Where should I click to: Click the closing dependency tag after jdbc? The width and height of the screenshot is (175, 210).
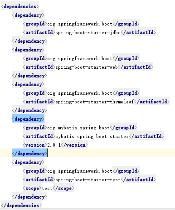[29, 41]
